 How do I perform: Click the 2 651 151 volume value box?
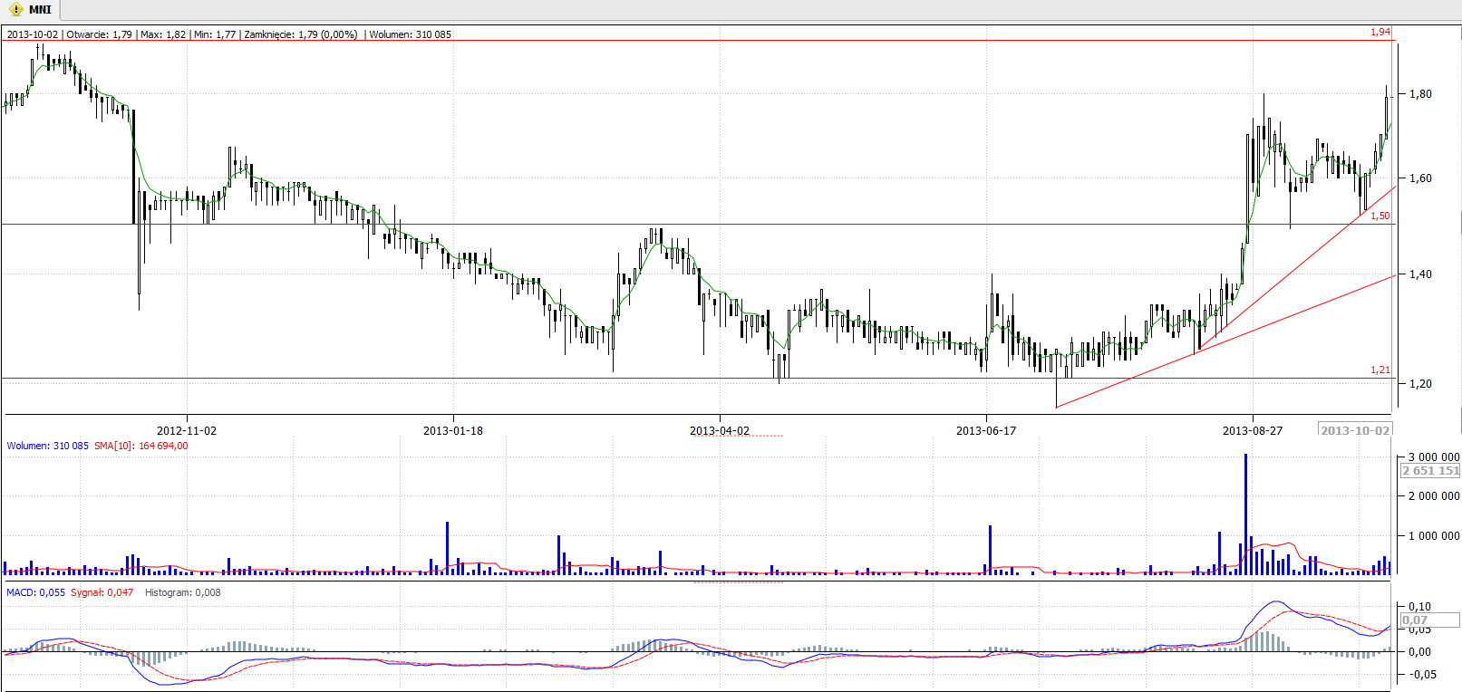pos(1430,470)
